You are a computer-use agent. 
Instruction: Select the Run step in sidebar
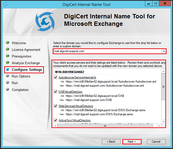click(15, 83)
